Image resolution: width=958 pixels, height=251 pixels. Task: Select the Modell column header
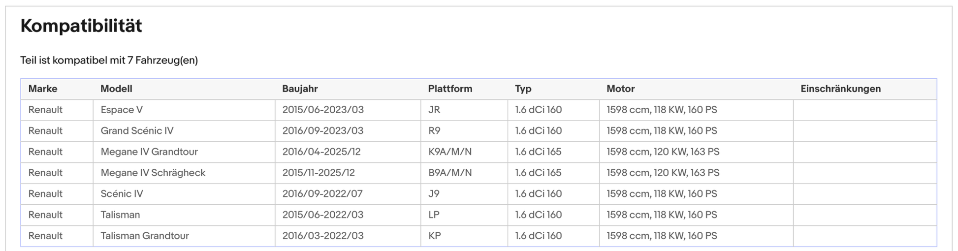click(x=116, y=89)
